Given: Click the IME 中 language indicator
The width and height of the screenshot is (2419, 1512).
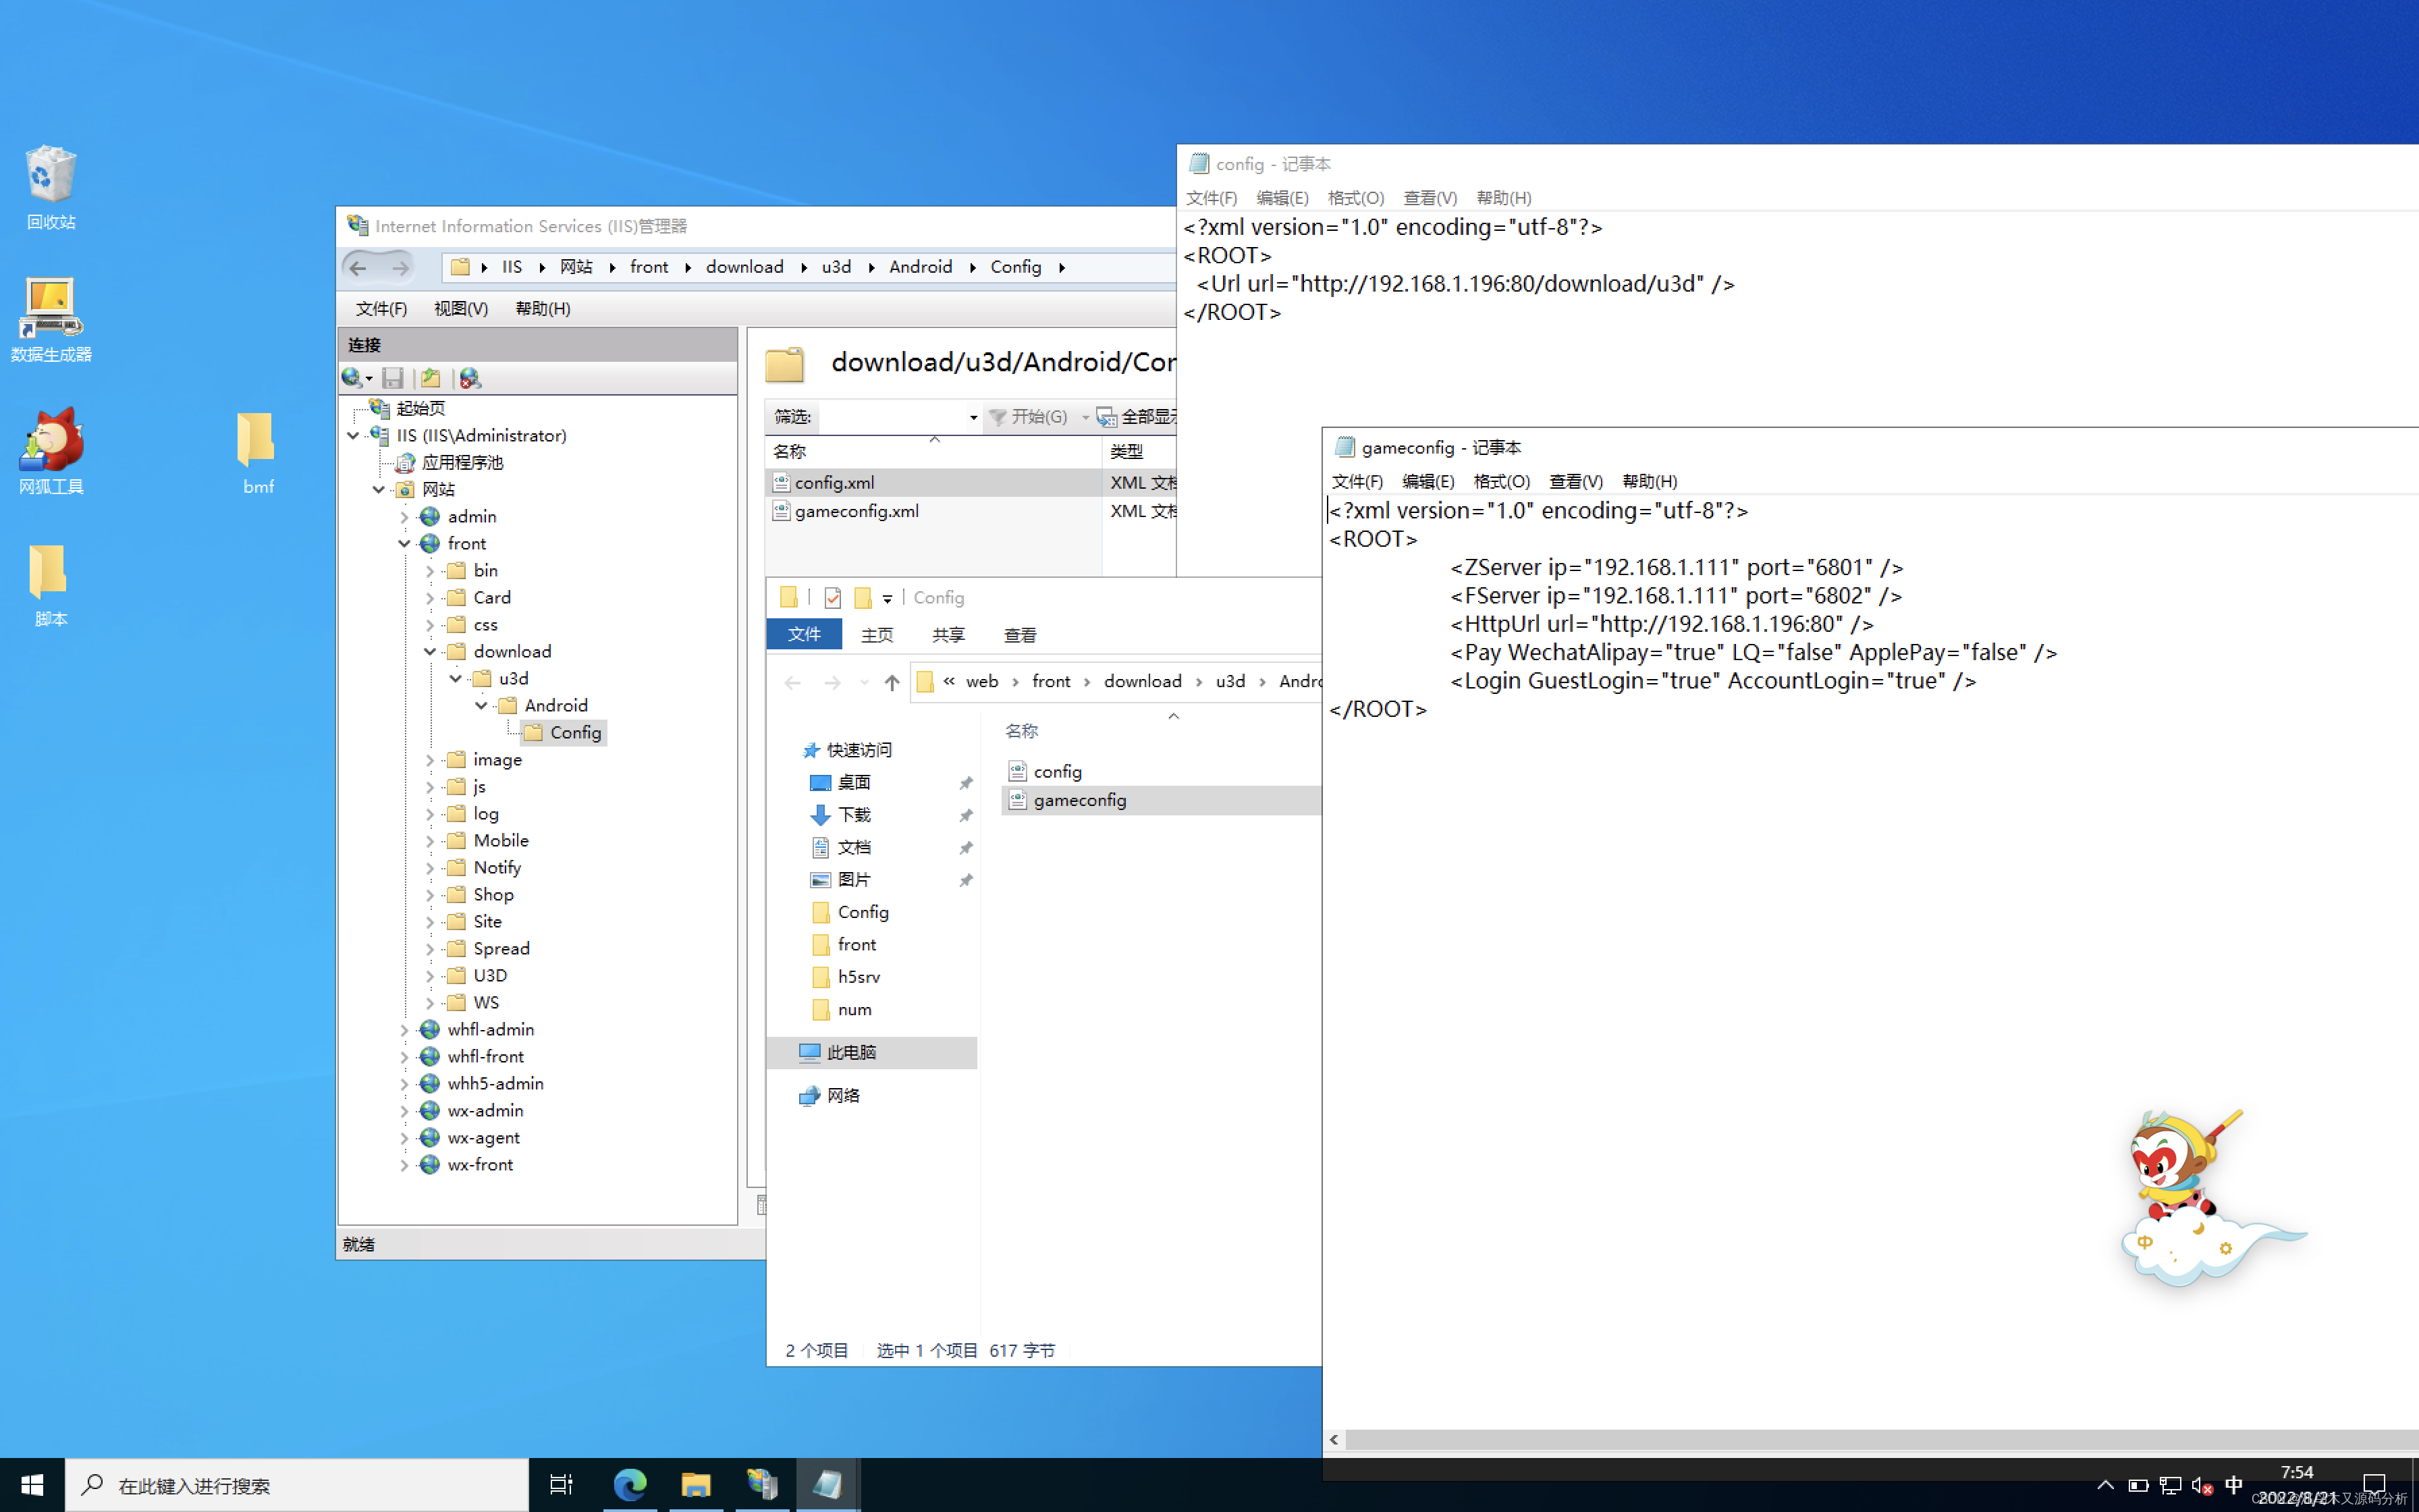Looking at the screenshot, I should [2234, 1485].
